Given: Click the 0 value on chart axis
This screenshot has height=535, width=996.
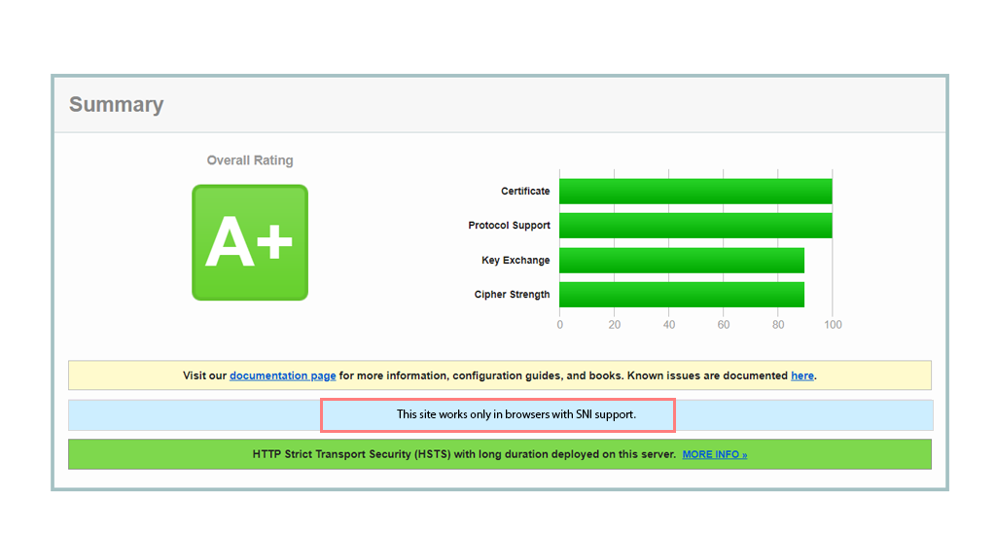Looking at the screenshot, I should [559, 325].
